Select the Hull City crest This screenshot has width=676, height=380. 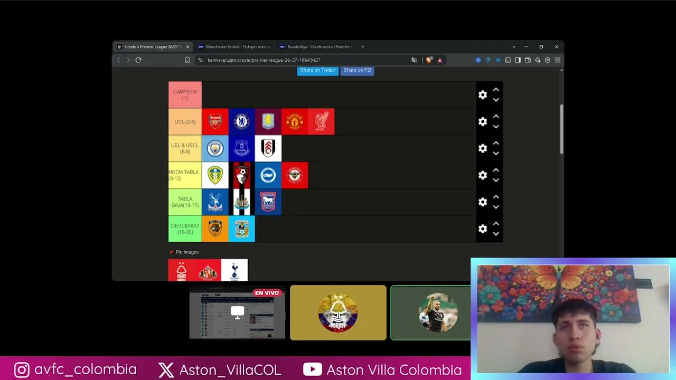215,229
